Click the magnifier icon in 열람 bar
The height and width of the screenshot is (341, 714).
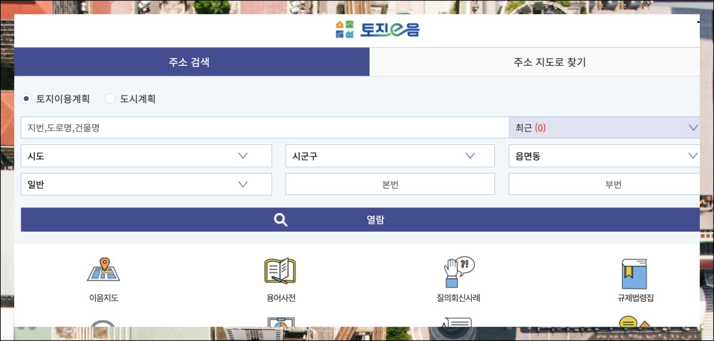[281, 220]
